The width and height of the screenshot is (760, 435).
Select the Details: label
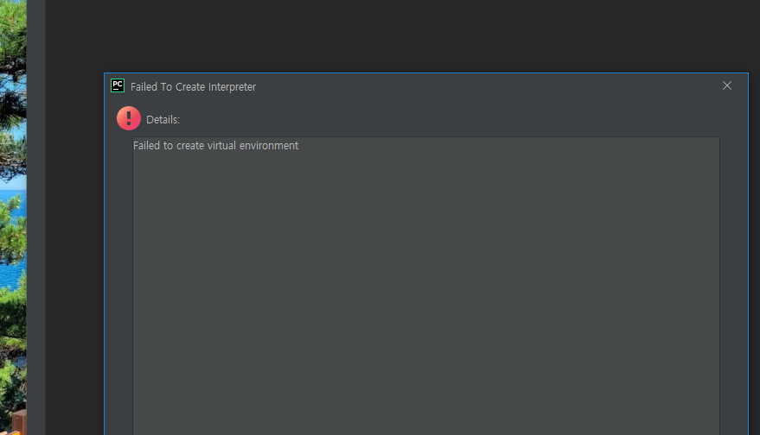pyautogui.click(x=163, y=119)
